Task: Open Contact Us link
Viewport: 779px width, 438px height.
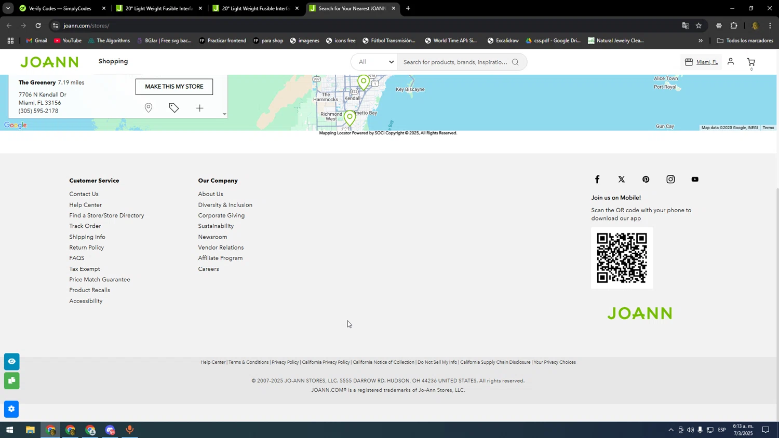Action: click(84, 194)
